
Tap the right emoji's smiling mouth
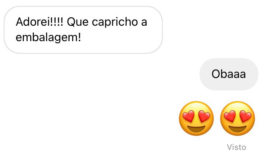click(237, 129)
